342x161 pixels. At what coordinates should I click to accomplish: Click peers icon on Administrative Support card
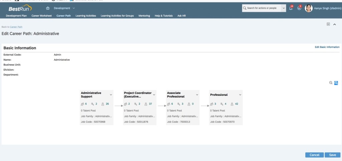tap(83, 104)
